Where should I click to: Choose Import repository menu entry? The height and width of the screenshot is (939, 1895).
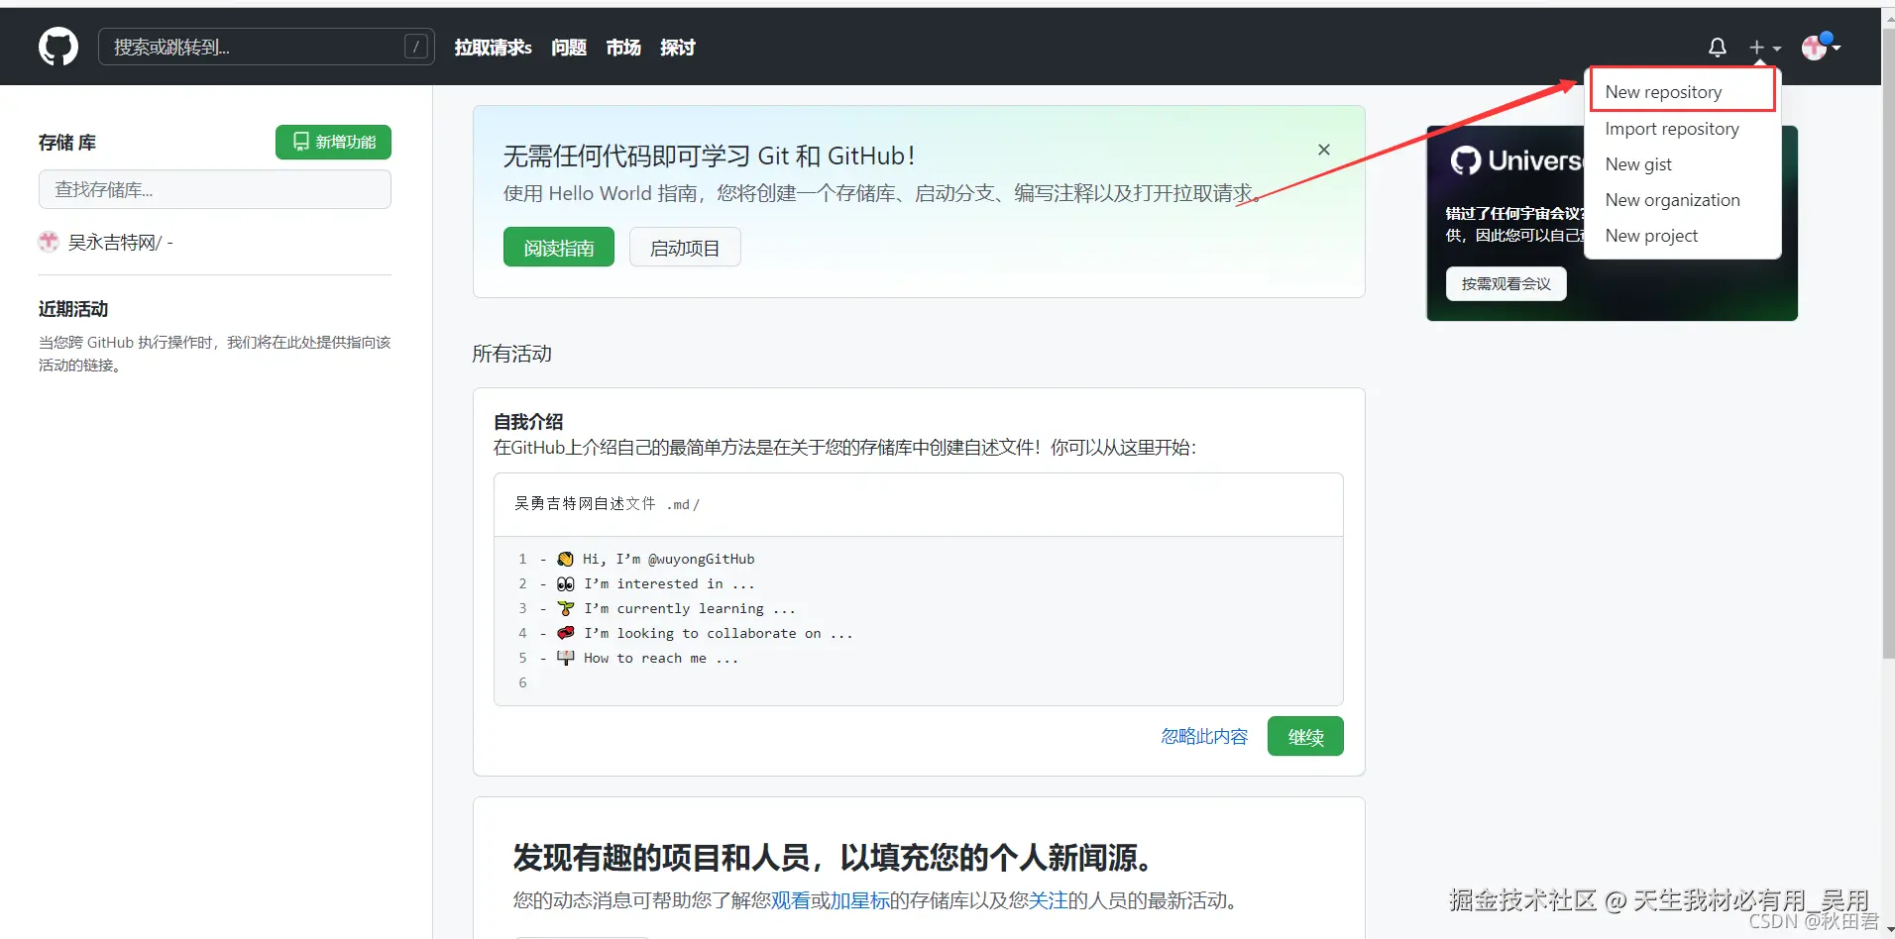pos(1672,128)
